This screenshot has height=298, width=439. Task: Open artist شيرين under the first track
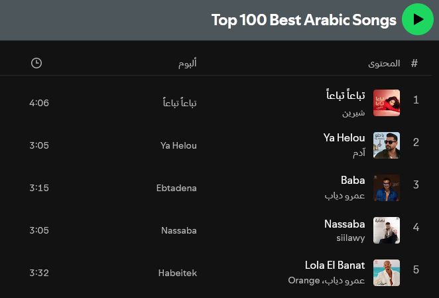353,113
